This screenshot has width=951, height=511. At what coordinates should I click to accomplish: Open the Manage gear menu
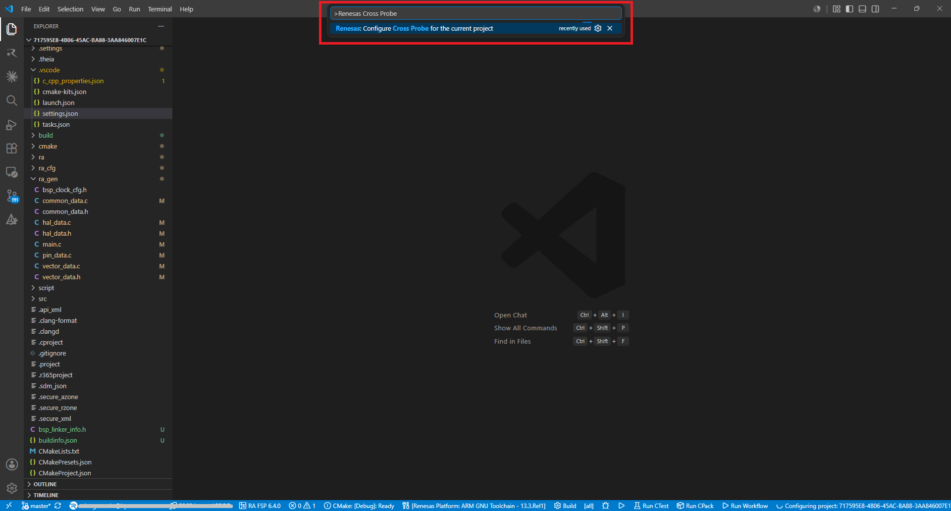coord(12,488)
